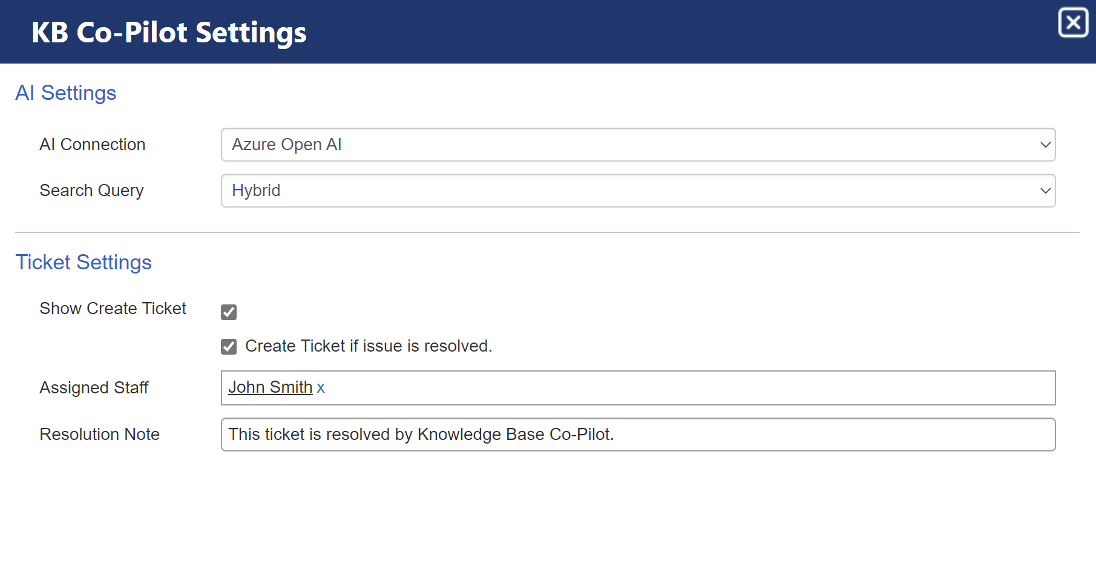Click the Assigned Staff field label

click(94, 388)
